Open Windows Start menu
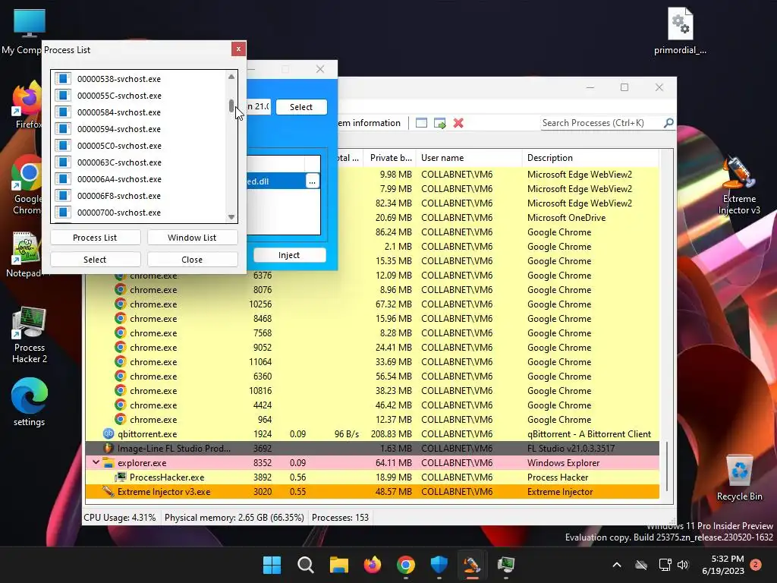Image resolution: width=777 pixels, height=583 pixels. click(x=272, y=565)
